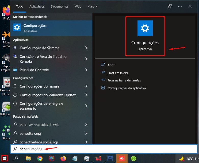
Task: Expand energia e suspensão arrow
Action: pyautogui.click(x=86, y=106)
